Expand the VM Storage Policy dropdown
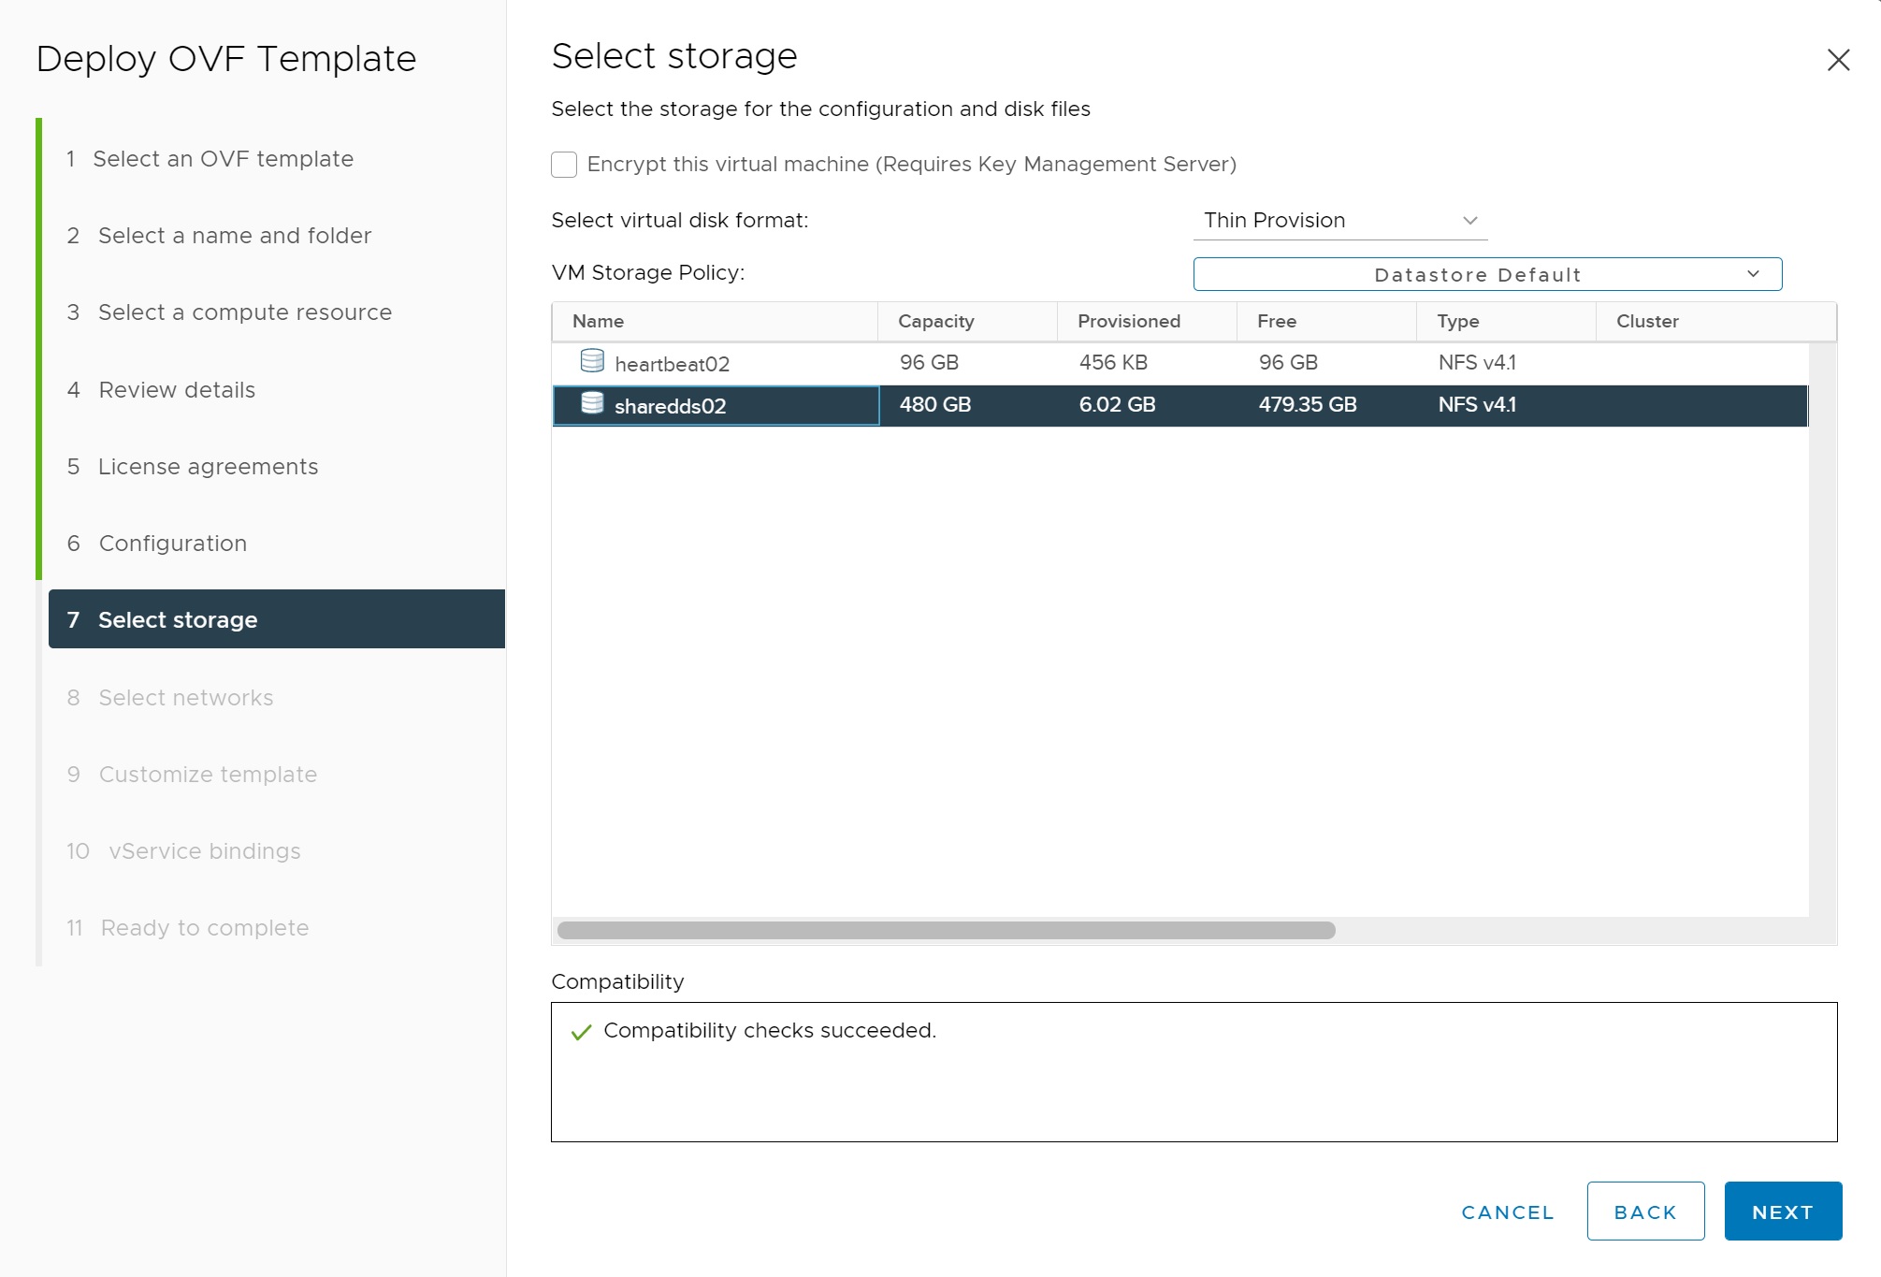This screenshot has width=1881, height=1277. (1487, 274)
